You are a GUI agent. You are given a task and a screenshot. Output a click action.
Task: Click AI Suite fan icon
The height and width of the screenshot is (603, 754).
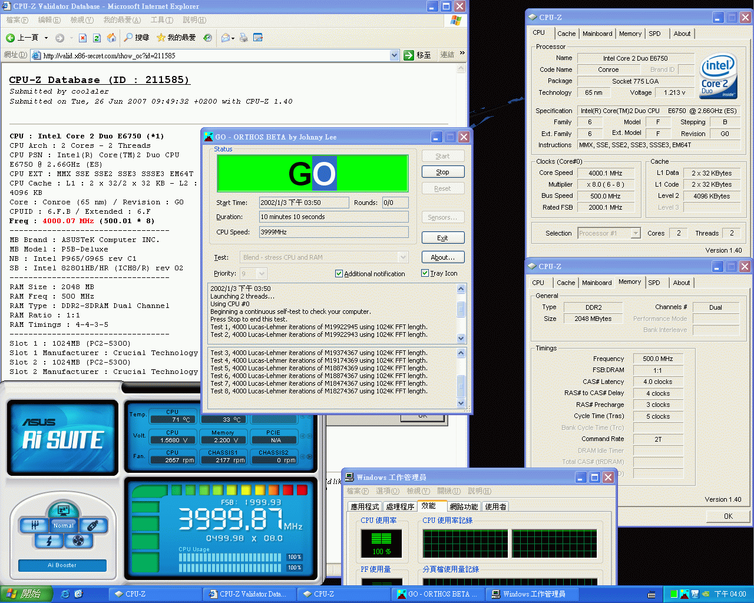[78, 541]
